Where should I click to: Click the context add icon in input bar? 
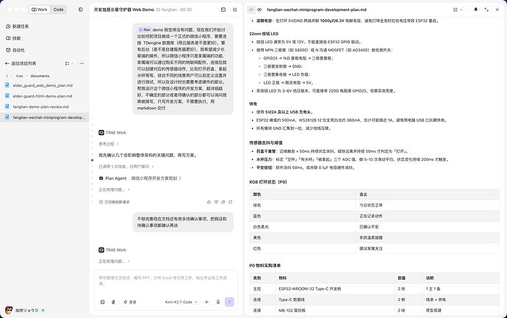(102, 302)
